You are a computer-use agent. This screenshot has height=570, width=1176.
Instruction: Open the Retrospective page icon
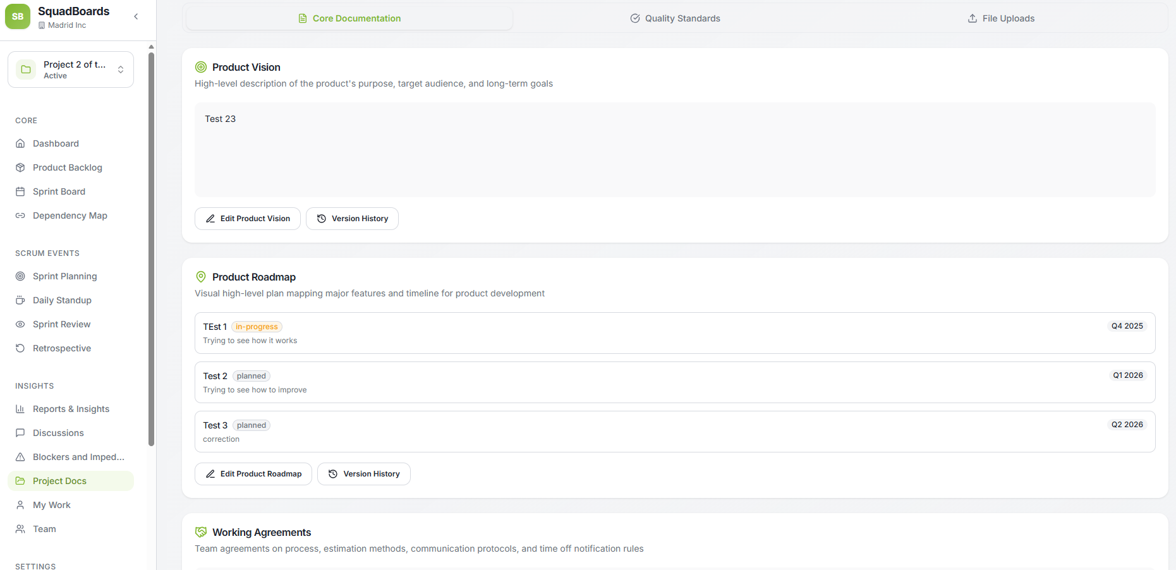(x=20, y=348)
